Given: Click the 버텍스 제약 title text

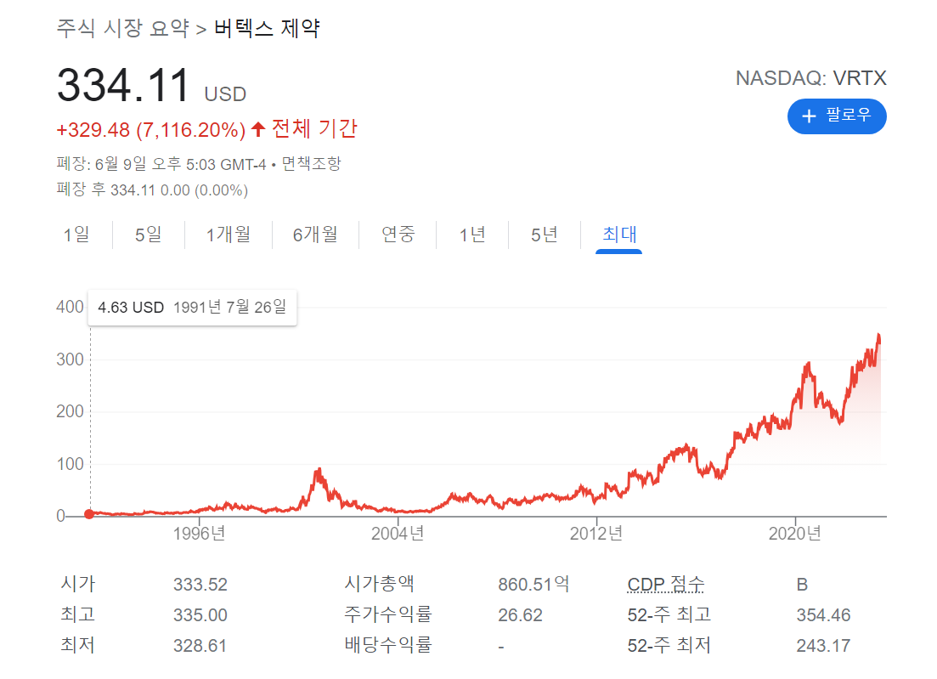Looking at the screenshot, I should pos(267,28).
